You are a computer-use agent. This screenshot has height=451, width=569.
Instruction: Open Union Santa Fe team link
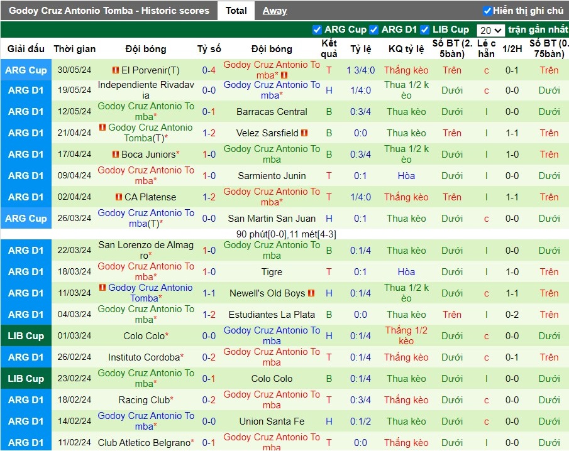pyautogui.click(x=272, y=421)
